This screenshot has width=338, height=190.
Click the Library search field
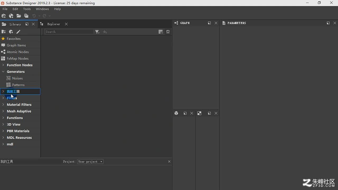tap(69, 32)
